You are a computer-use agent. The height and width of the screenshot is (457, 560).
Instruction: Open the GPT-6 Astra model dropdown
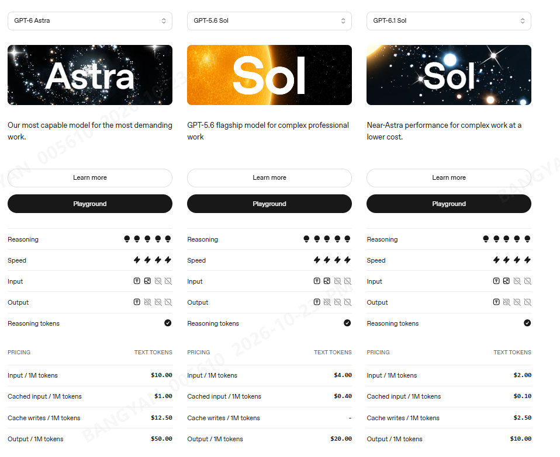pyautogui.click(x=90, y=21)
